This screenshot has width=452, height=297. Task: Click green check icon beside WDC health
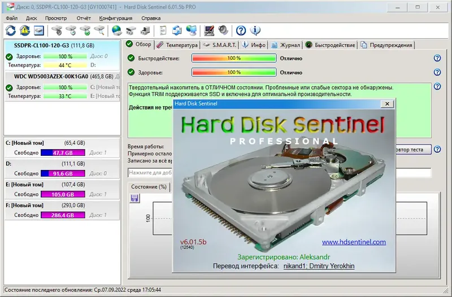(x=9, y=88)
